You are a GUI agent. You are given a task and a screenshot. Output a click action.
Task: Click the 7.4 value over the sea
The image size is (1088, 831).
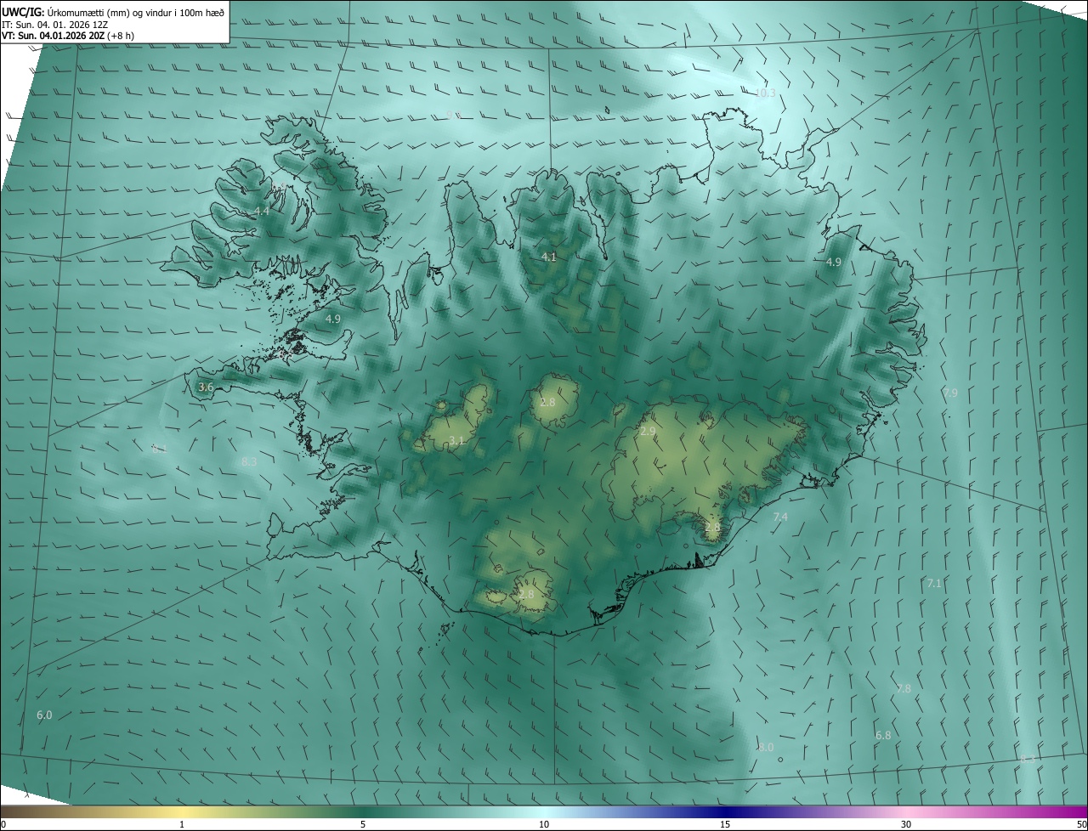780,517
